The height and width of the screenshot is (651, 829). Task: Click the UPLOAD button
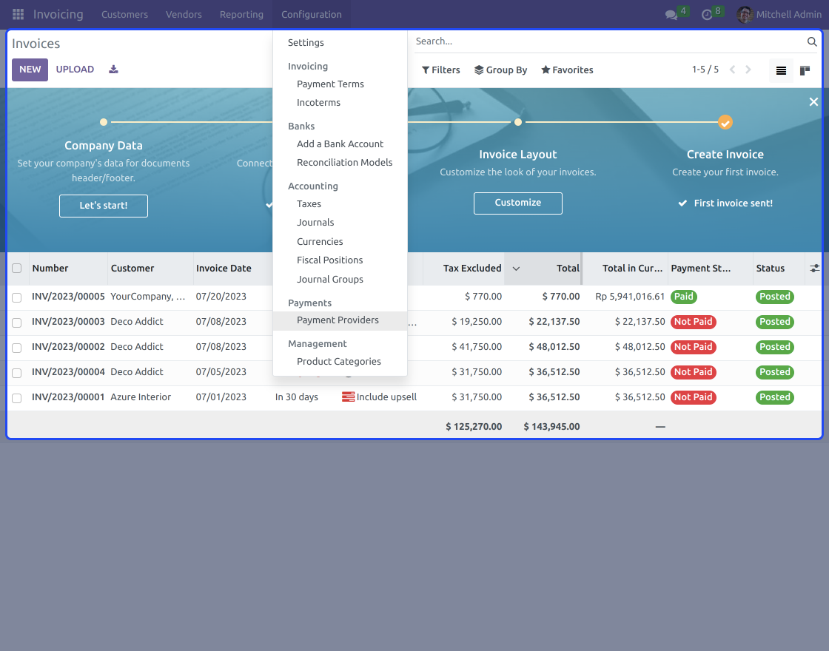tap(75, 70)
